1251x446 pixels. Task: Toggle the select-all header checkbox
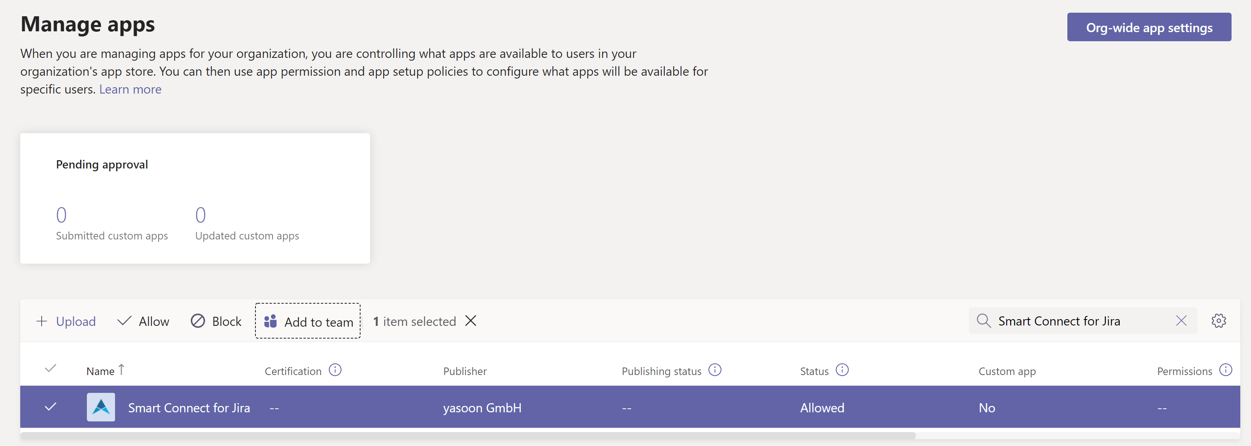[50, 369]
